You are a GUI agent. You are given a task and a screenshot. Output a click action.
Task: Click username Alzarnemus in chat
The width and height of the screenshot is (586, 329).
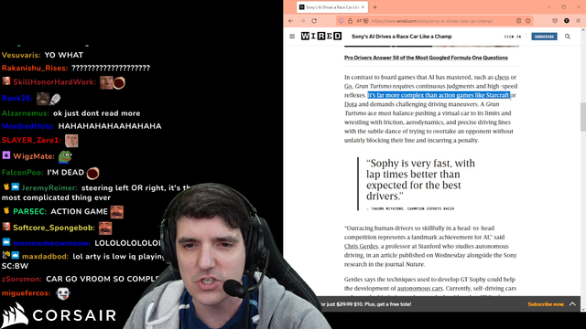click(26, 113)
